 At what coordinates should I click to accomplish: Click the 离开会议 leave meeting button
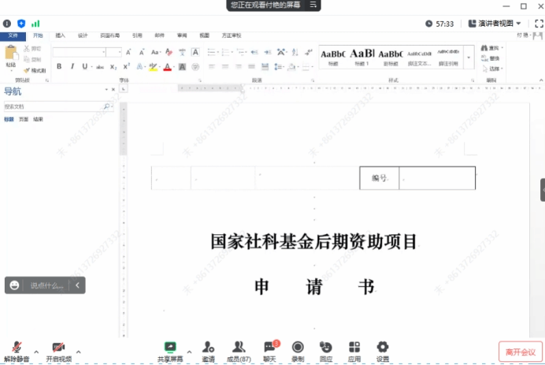coord(520,352)
